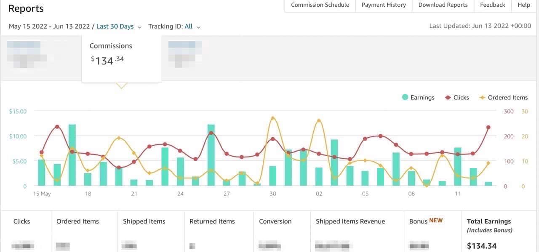
Task: Select the Feedback menu item
Action: 492,5
